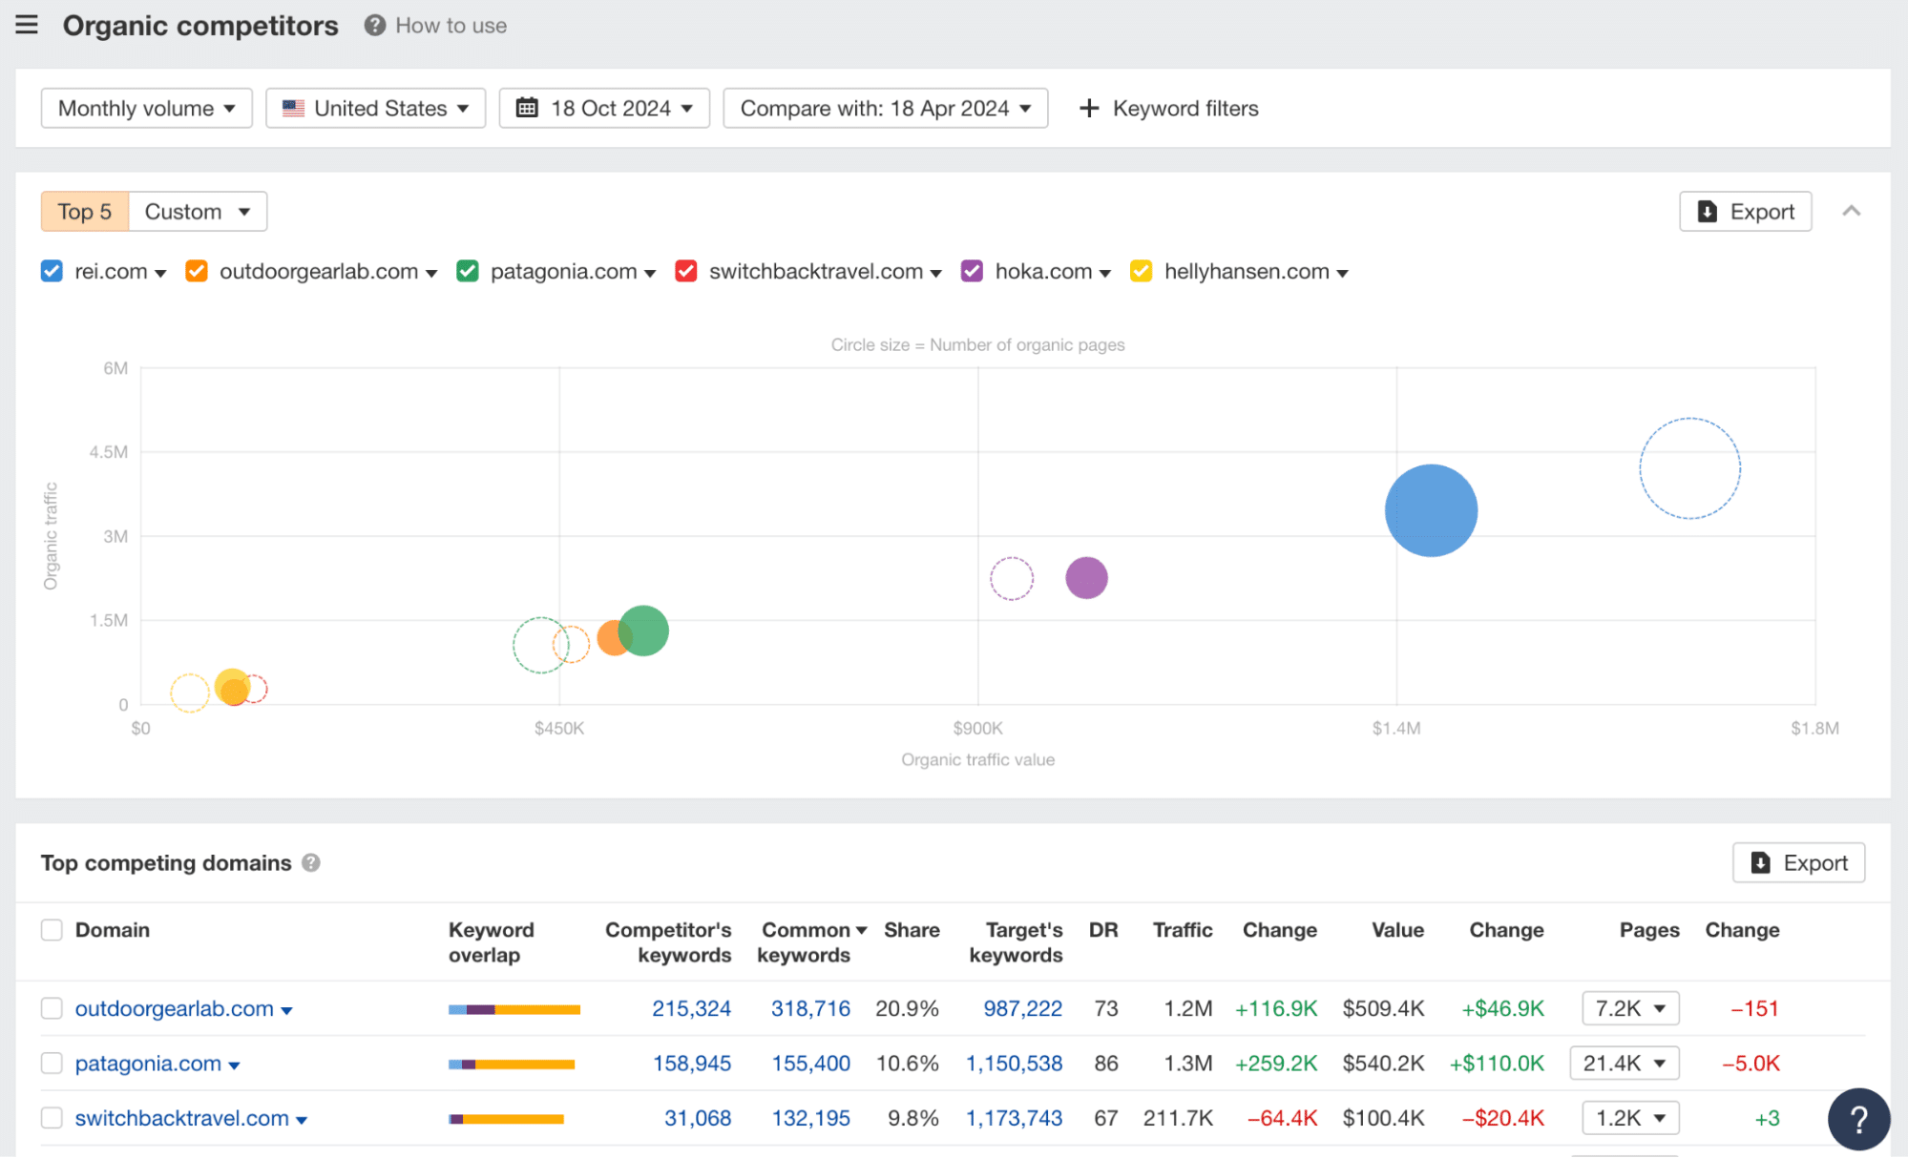
Task: Click the United States flag icon
Action: [294, 109]
